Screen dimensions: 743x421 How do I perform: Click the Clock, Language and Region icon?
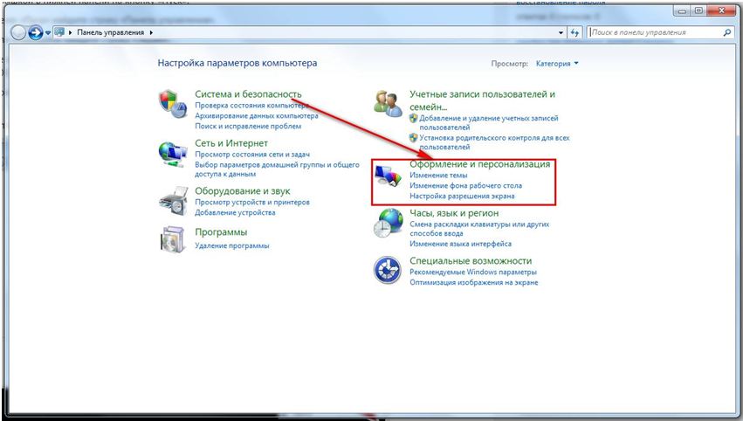387,224
